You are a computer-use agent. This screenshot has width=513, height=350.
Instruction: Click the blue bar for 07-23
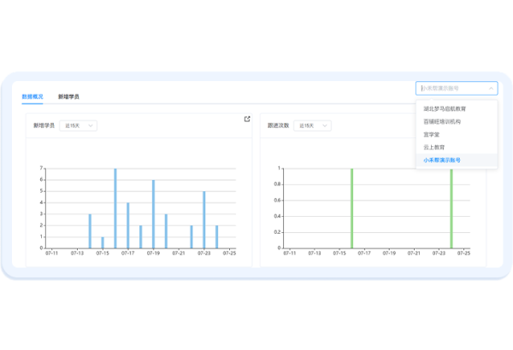coord(203,219)
